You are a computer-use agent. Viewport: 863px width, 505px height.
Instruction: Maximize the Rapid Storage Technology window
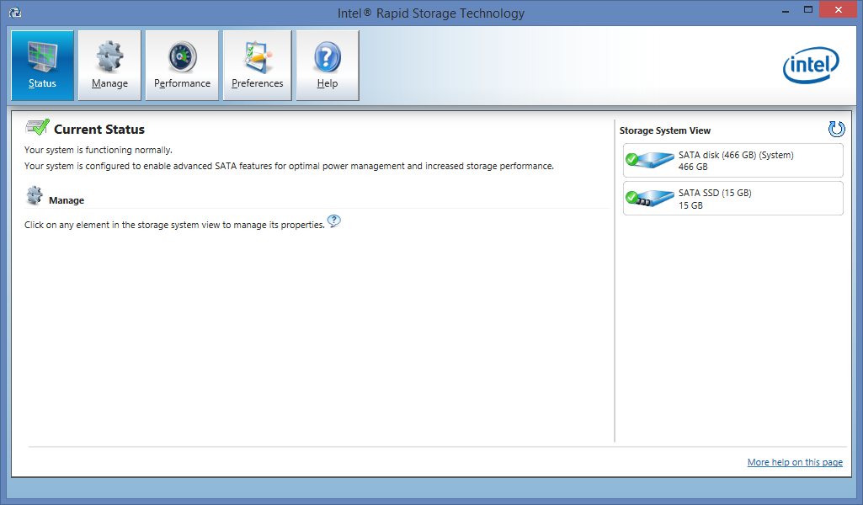click(808, 10)
